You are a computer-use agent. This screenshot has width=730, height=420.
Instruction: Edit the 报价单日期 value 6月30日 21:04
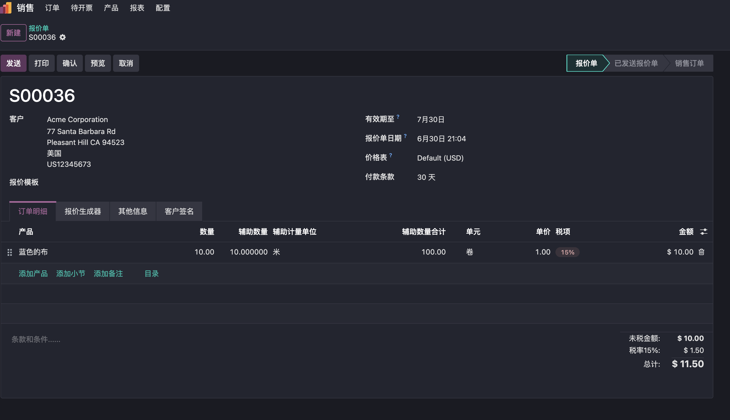[442, 139]
